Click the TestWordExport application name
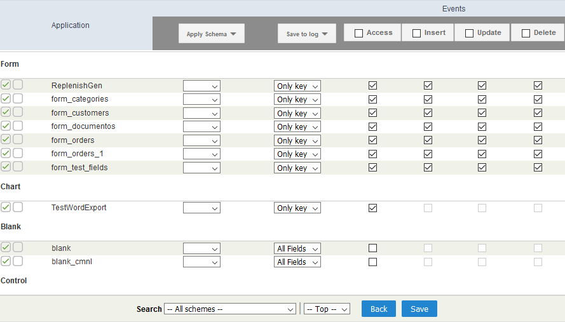Image resolution: width=565 pixels, height=322 pixels. tap(79, 208)
